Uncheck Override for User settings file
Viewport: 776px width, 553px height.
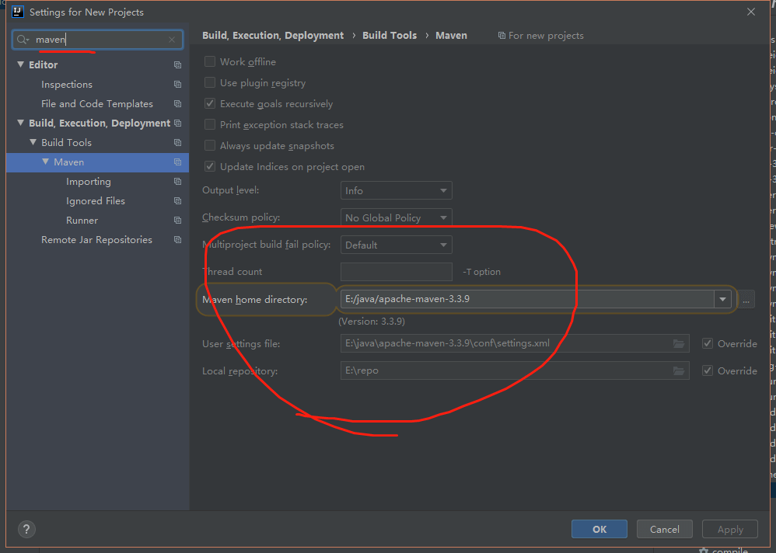[707, 343]
